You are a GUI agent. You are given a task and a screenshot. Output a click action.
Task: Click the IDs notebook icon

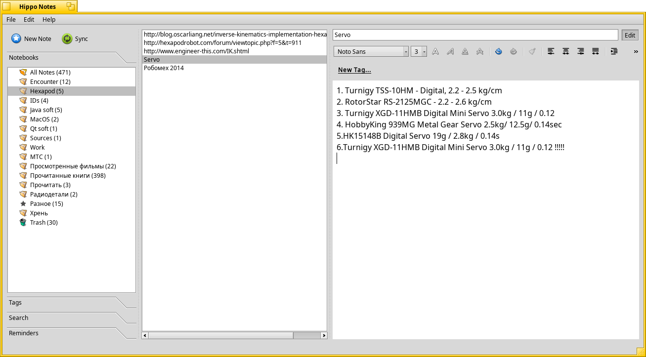pyautogui.click(x=23, y=101)
